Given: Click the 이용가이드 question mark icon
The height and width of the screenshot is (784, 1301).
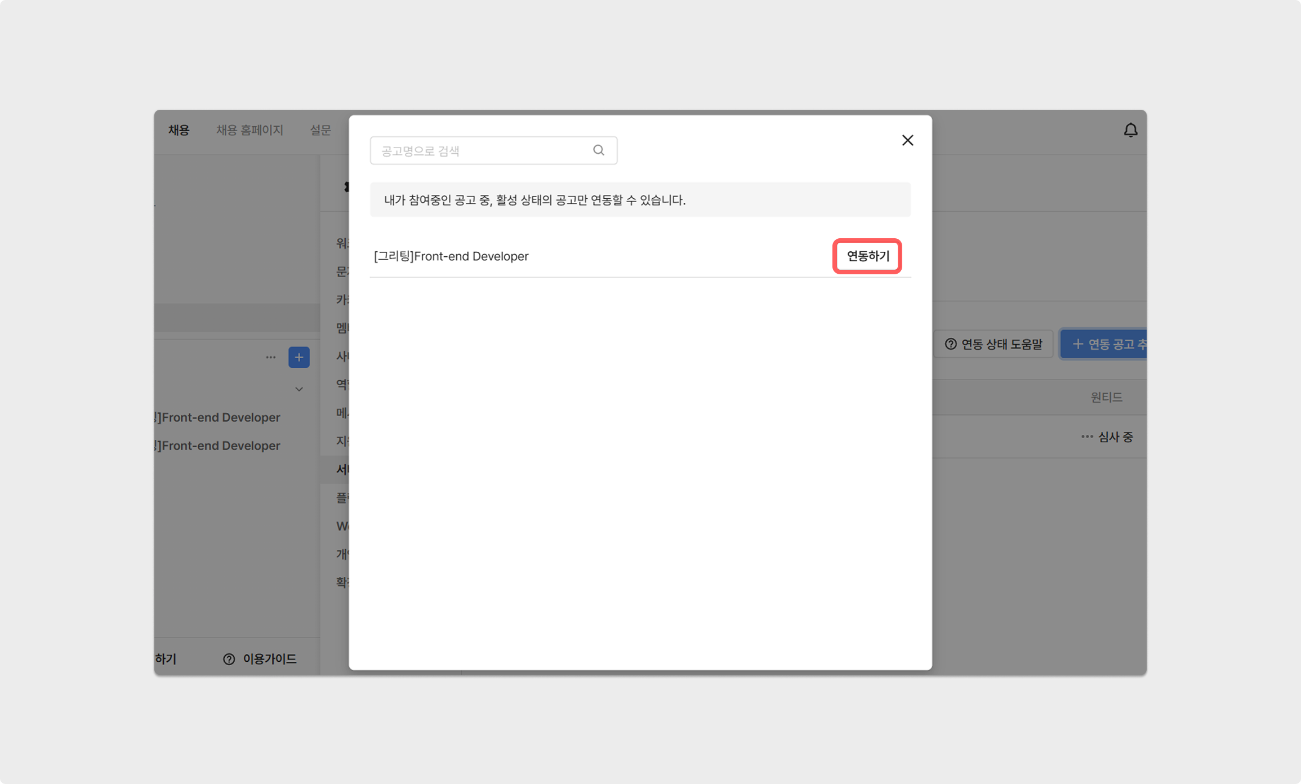Looking at the screenshot, I should point(229,659).
